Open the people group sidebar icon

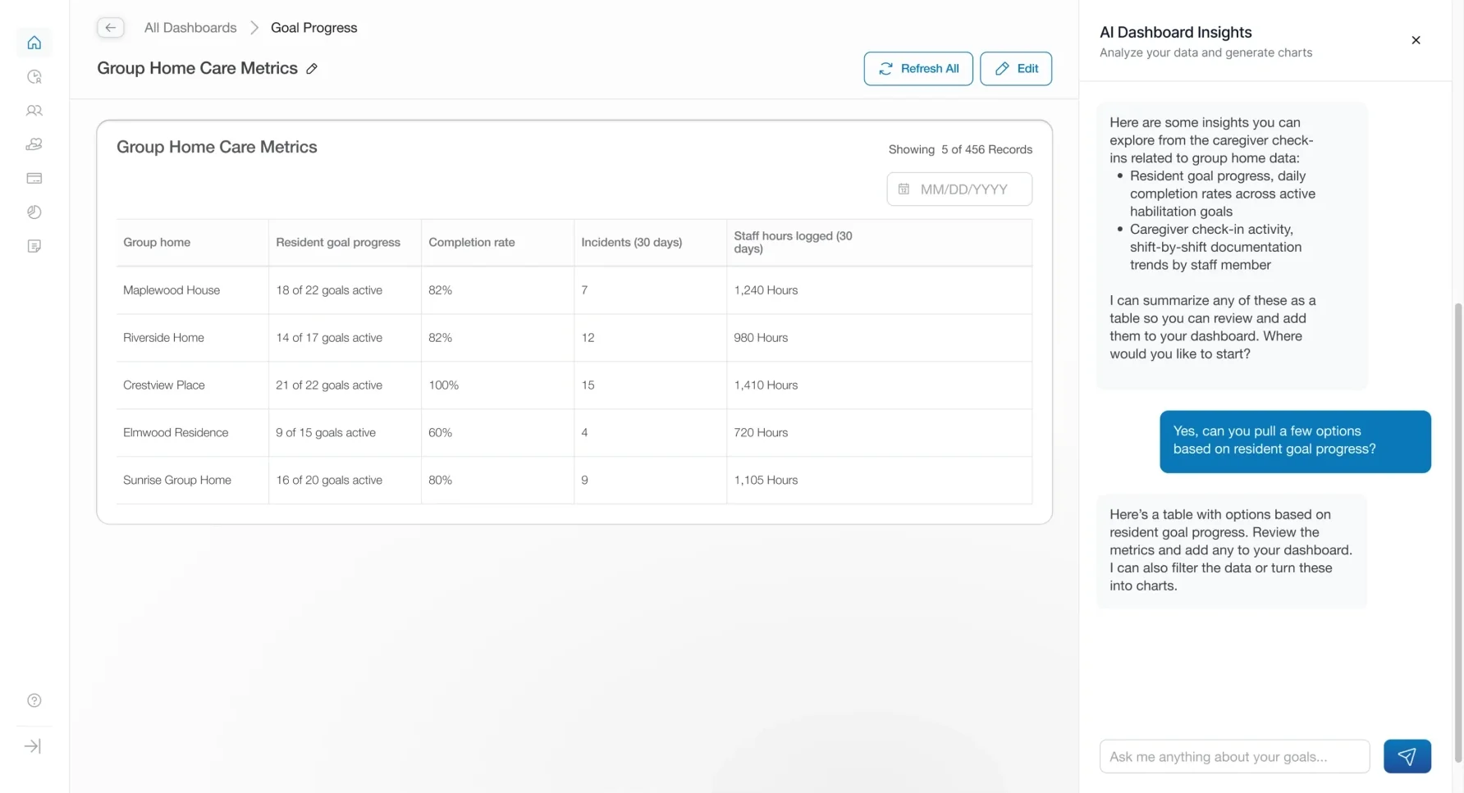pyautogui.click(x=34, y=111)
